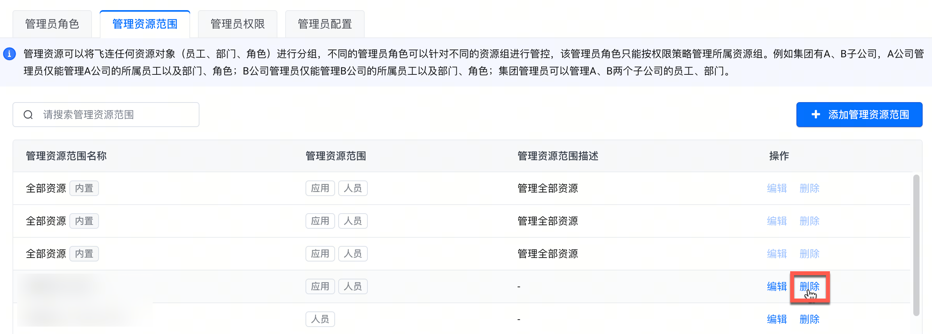Viewport: 932px width, 334px height.
Task: Go to the 管理员配置 tab
Action: [x=325, y=24]
